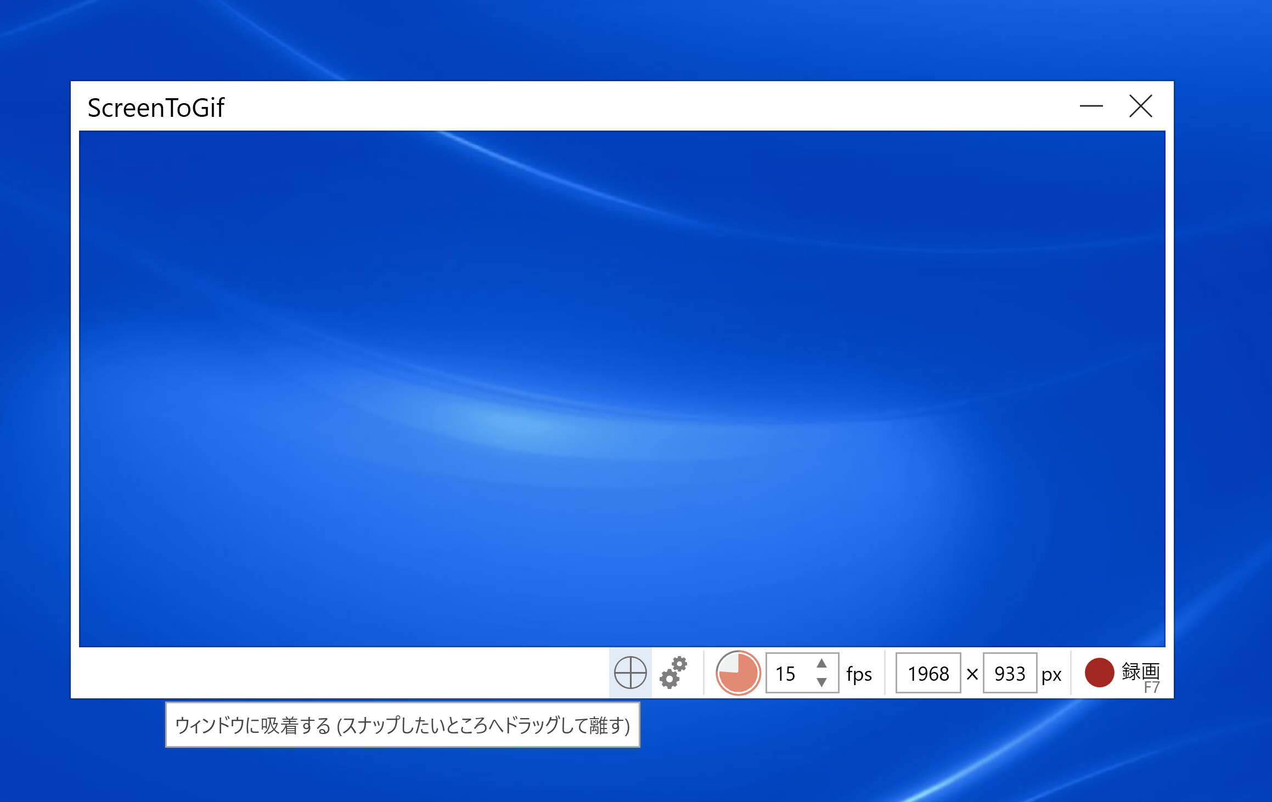Click the px unit label
1272x802 pixels.
pos(1051,674)
